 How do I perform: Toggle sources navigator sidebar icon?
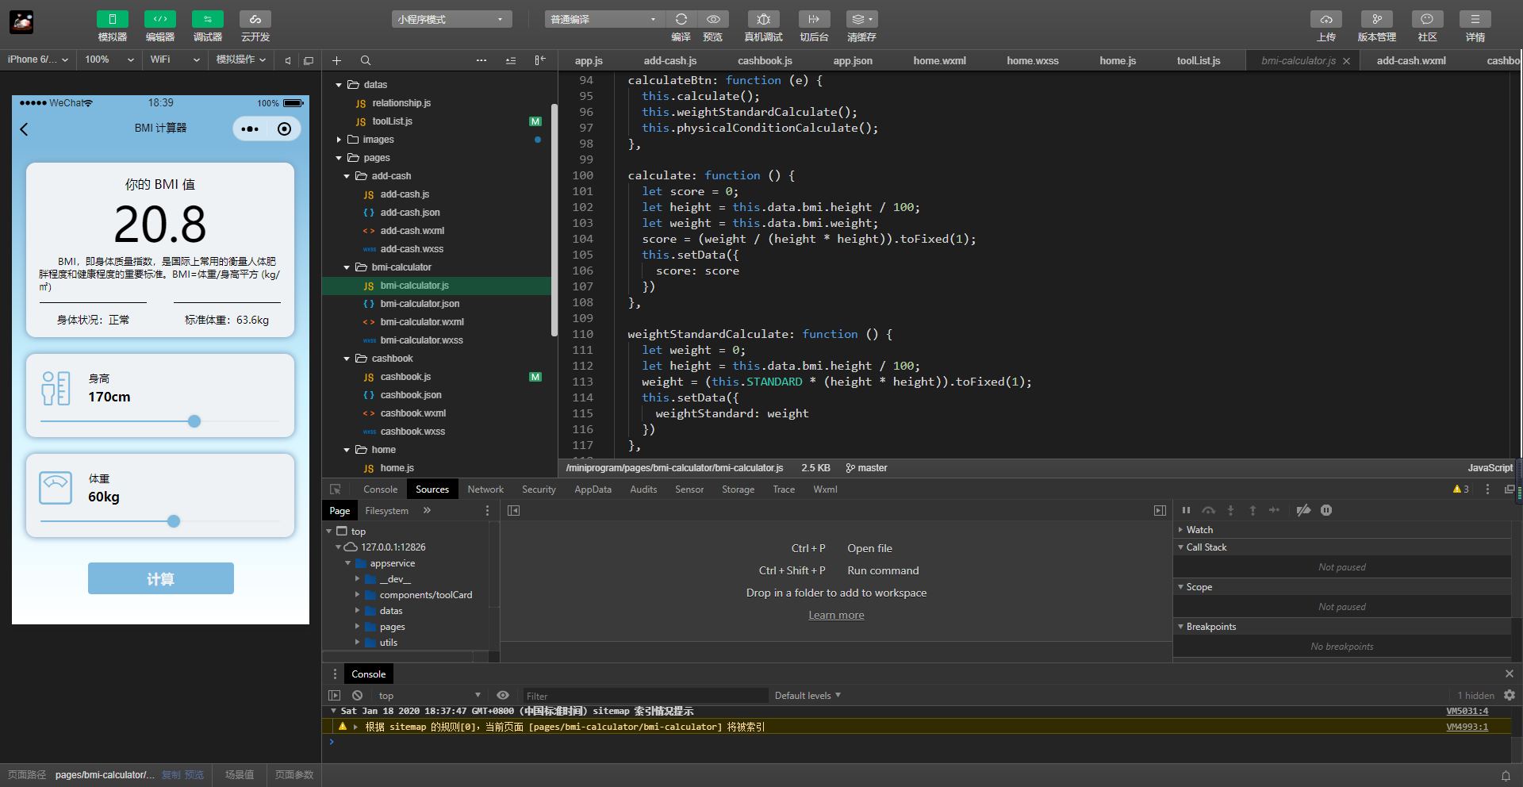513,511
